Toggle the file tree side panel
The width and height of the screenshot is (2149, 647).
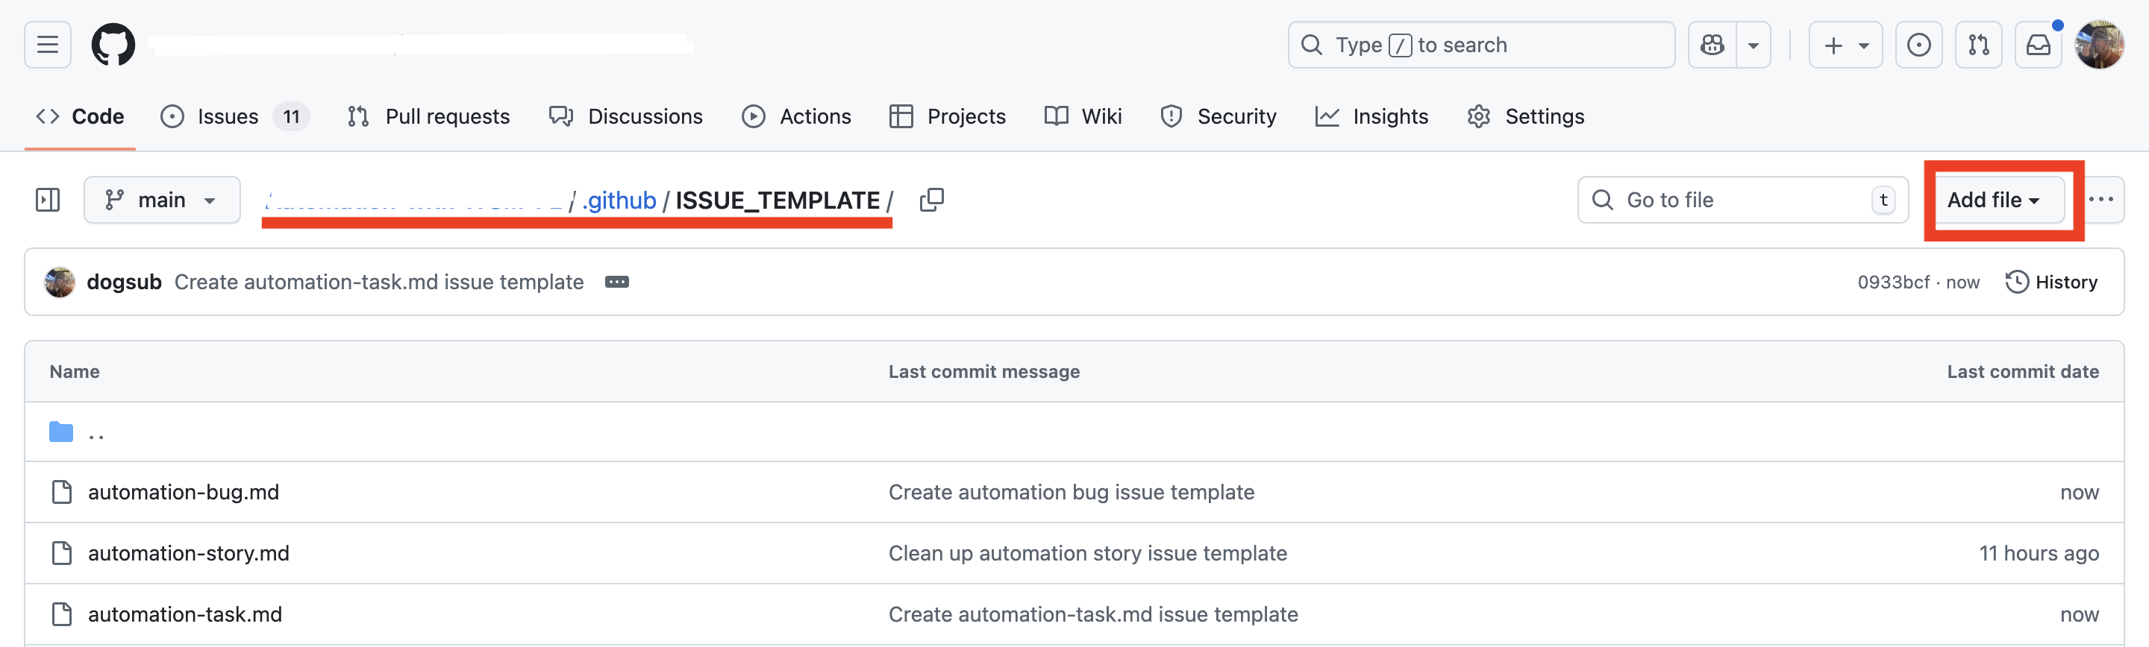coord(48,200)
